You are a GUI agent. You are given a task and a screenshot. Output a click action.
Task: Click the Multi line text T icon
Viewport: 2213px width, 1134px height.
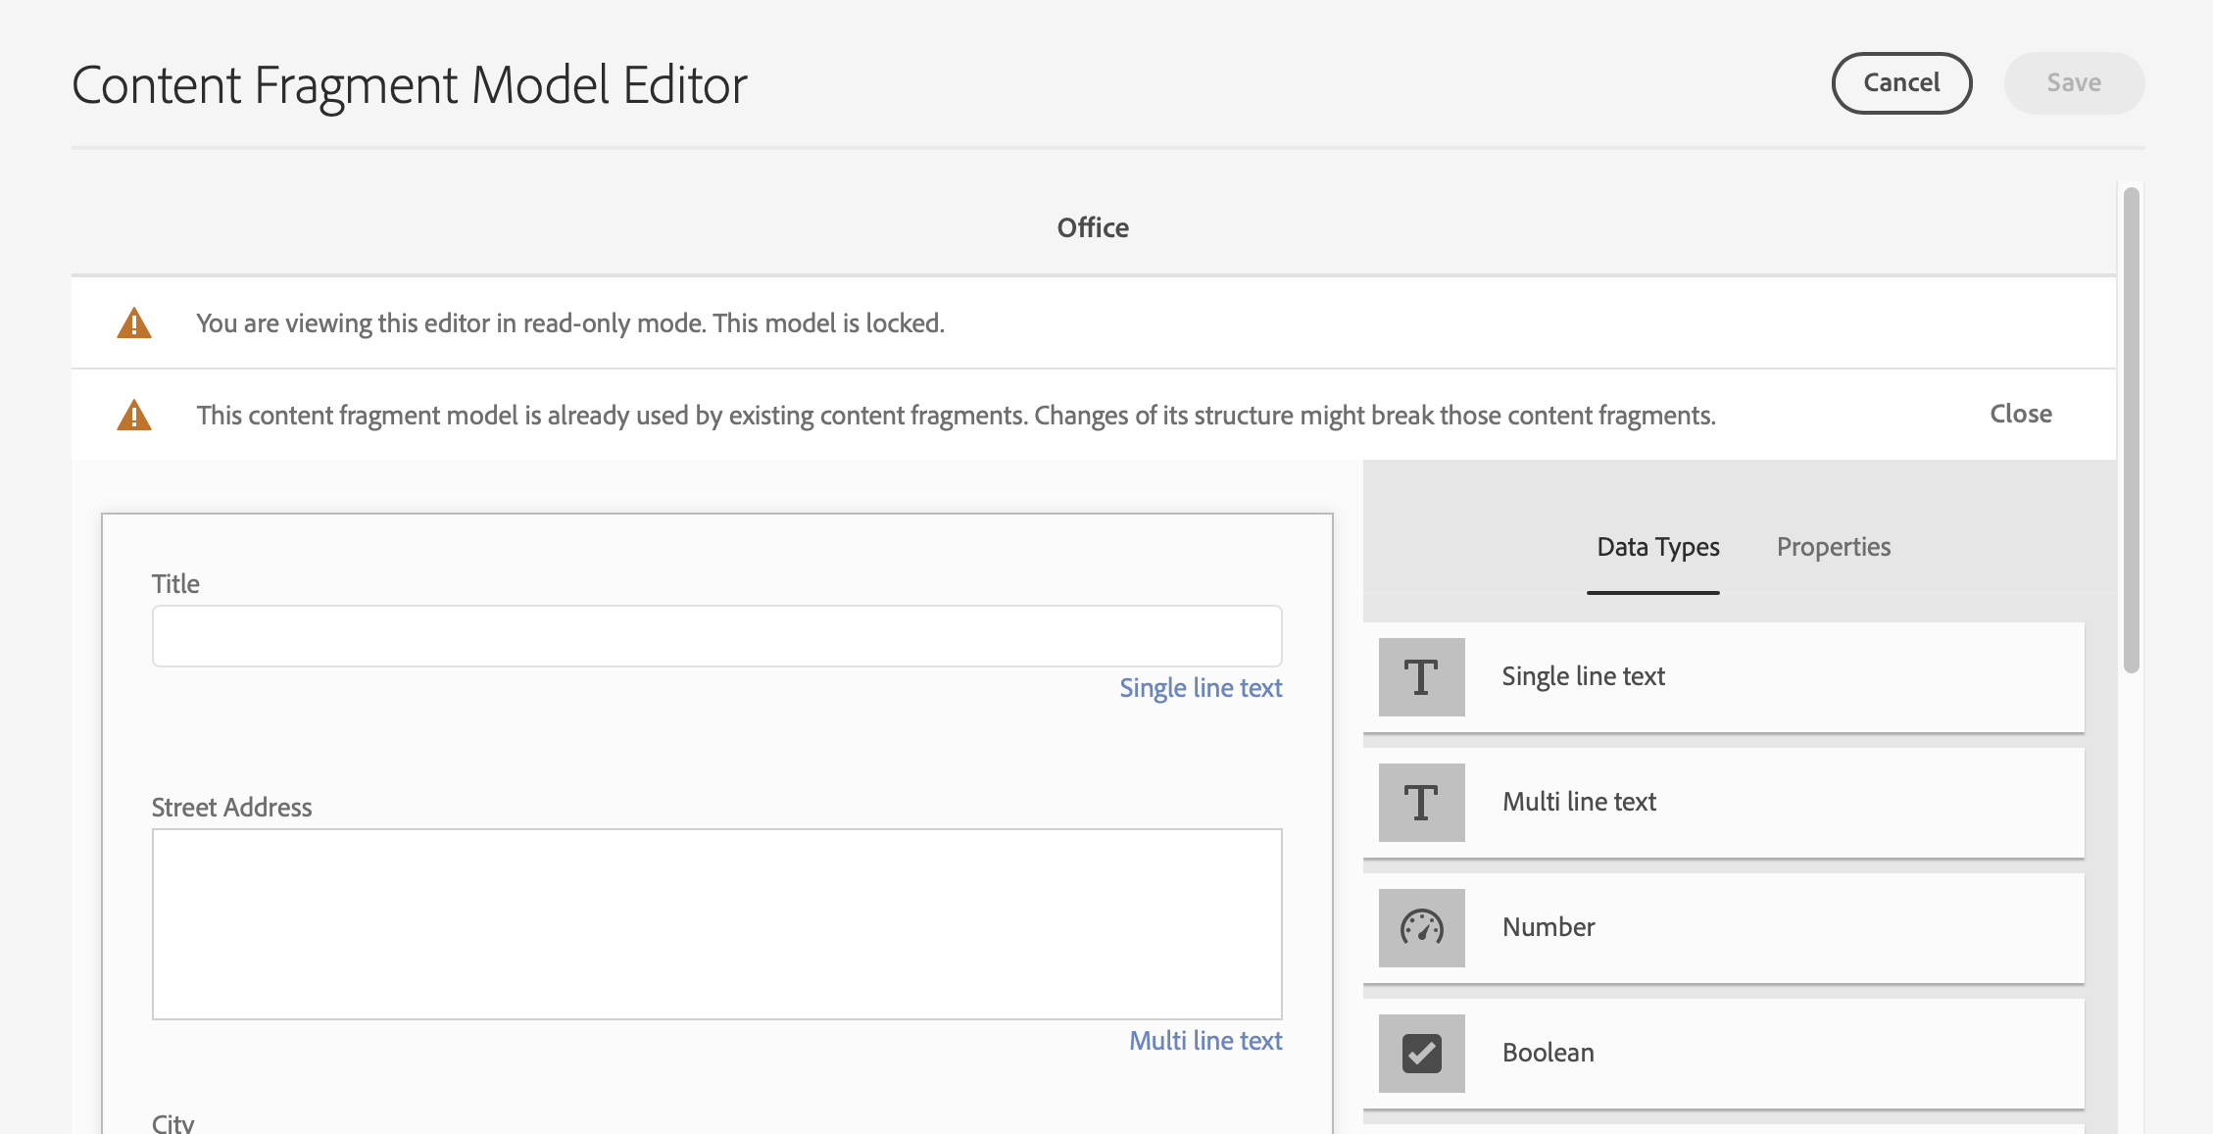[1421, 803]
